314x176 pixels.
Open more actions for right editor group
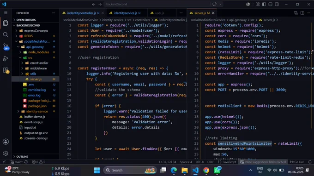pos(309,13)
